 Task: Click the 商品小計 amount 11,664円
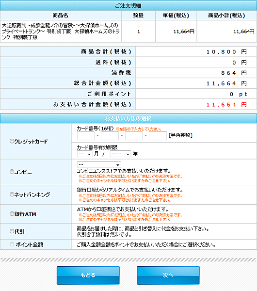point(243,32)
